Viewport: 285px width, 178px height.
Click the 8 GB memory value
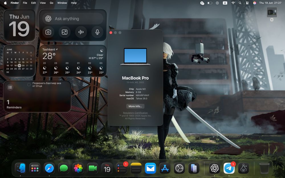pos(138,92)
